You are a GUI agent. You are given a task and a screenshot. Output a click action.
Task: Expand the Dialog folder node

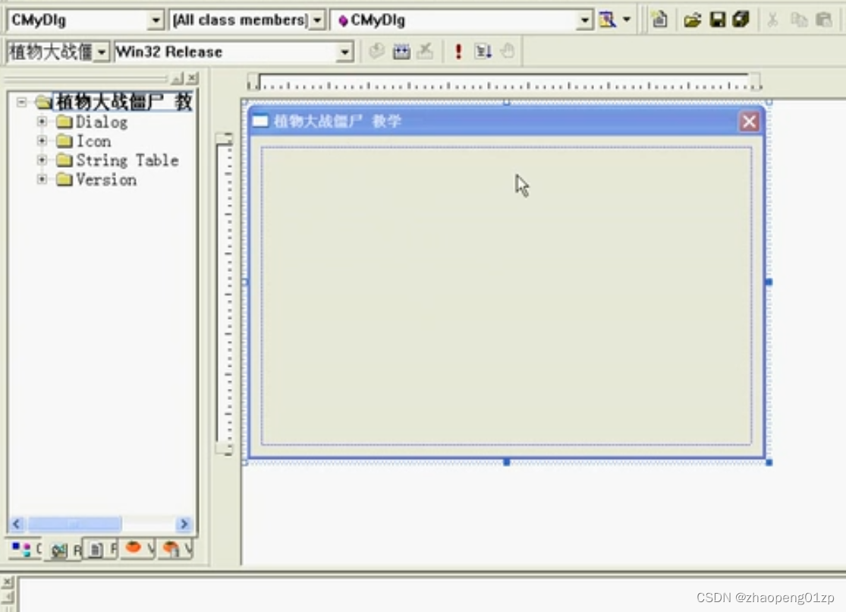[42, 121]
